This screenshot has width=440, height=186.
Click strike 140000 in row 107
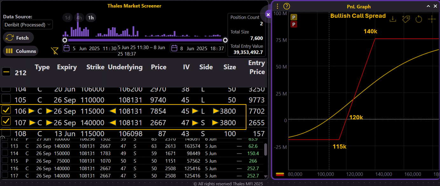(93, 123)
